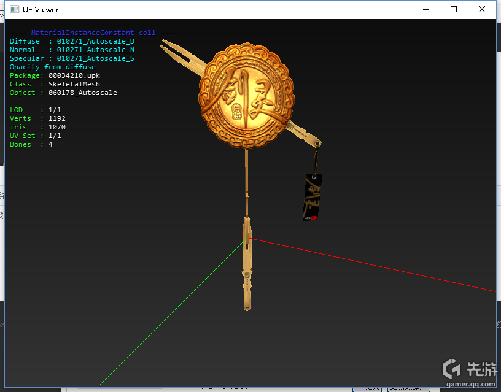
Task: Minimize the UE Viewer window
Action: (x=426, y=10)
